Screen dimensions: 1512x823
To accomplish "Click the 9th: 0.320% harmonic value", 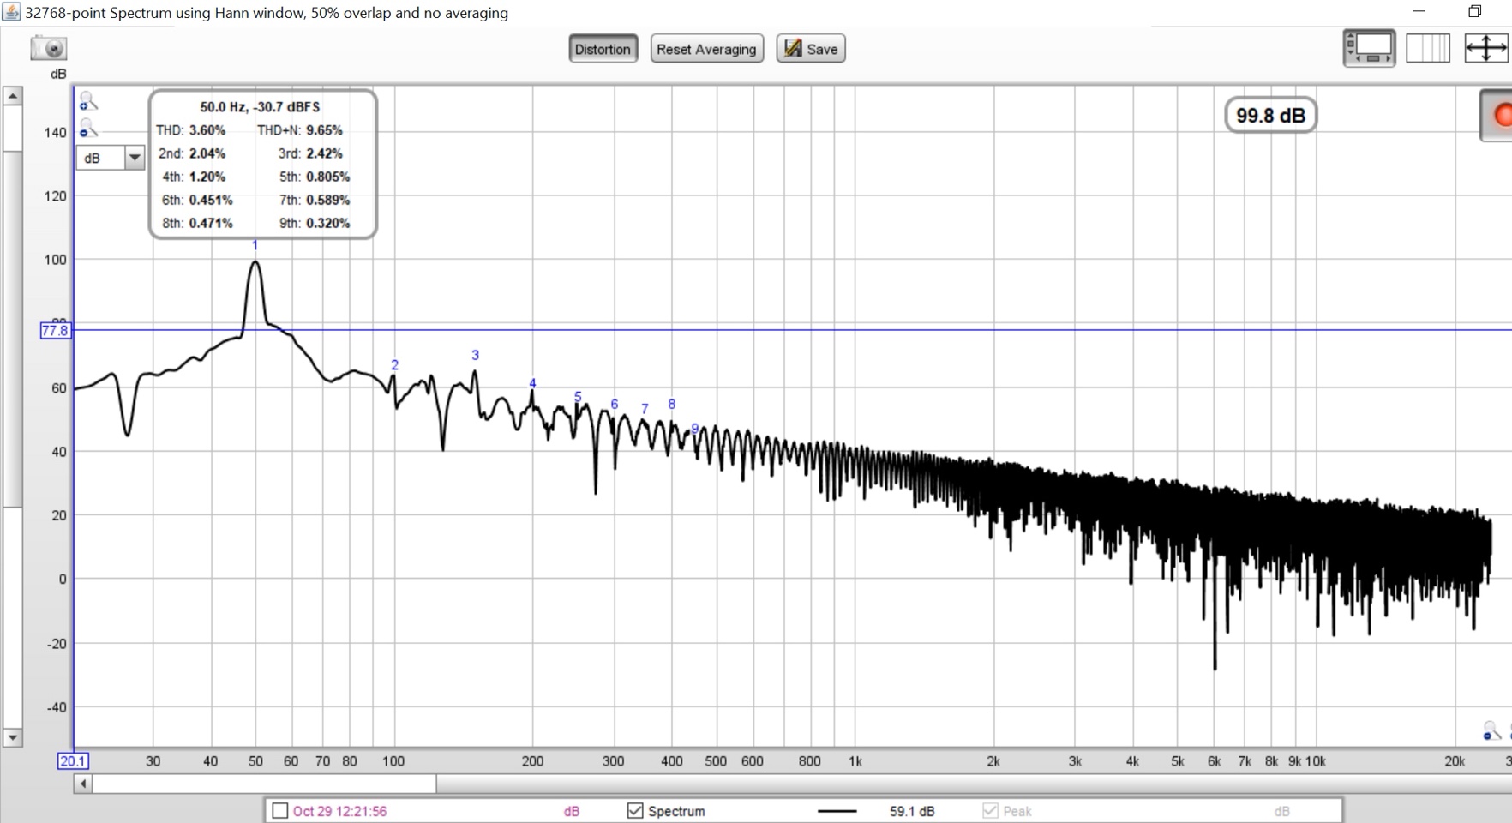I will 315,223.
